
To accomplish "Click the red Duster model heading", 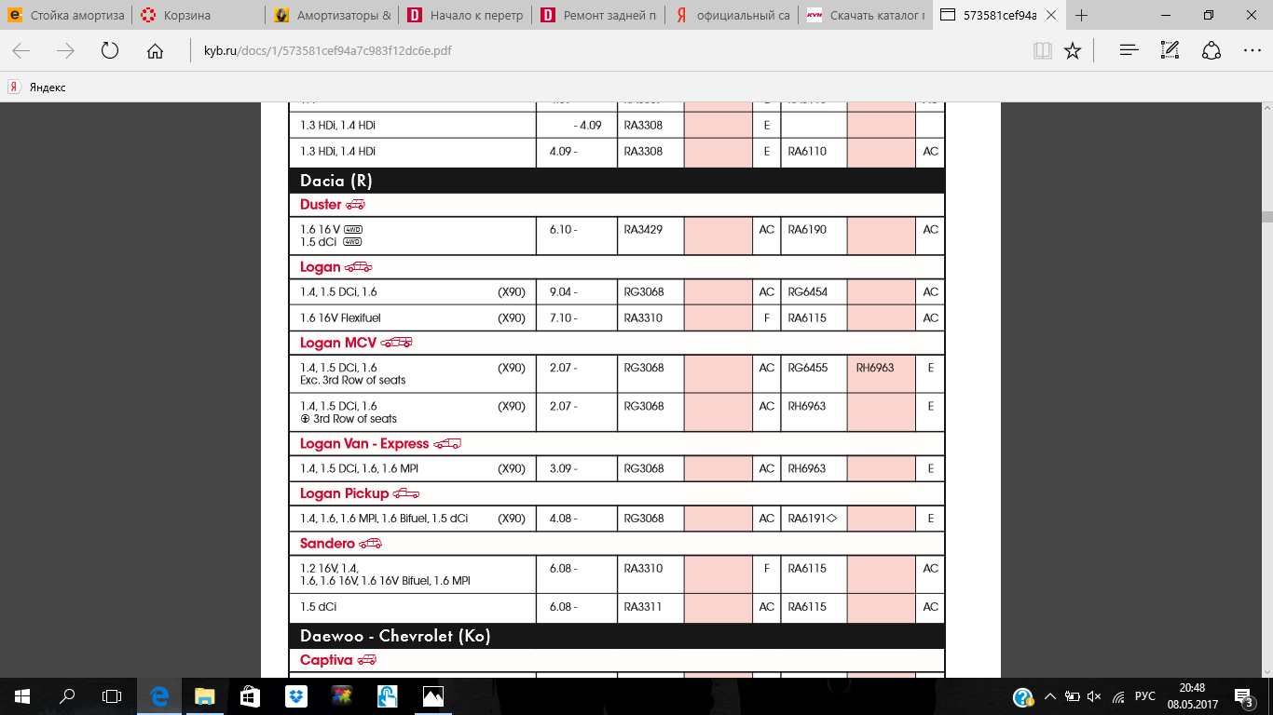I will click(321, 204).
